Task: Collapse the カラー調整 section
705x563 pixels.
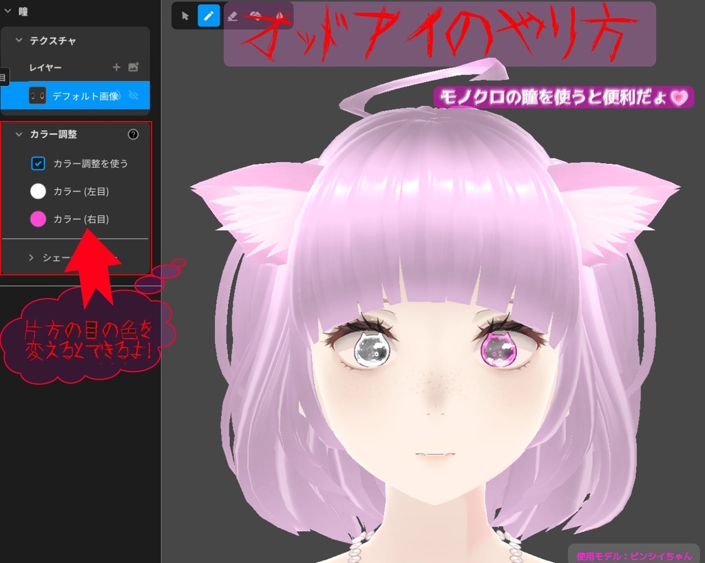Action: 18,134
